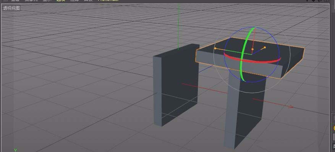The width and height of the screenshot is (335, 152).
Task: Select the orange handle on the red vertical axis line
Action: (x=252, y=49)
